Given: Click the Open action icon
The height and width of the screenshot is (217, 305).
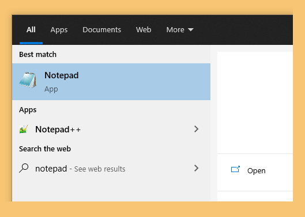Looking at the screenshot, I should pyautogui.click(x=235, y=169).
